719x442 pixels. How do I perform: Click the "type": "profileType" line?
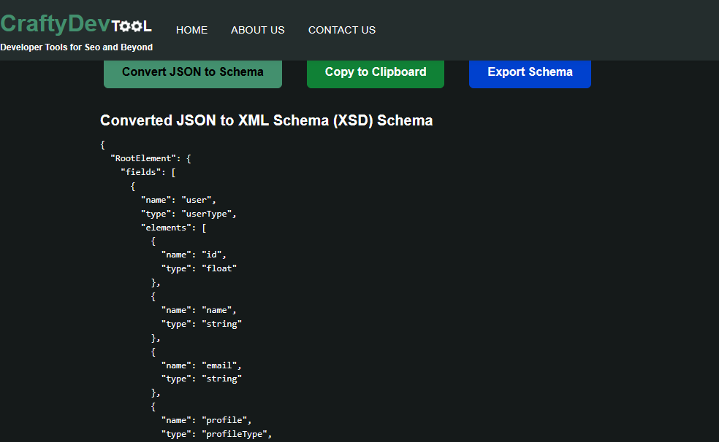point(216,434)
